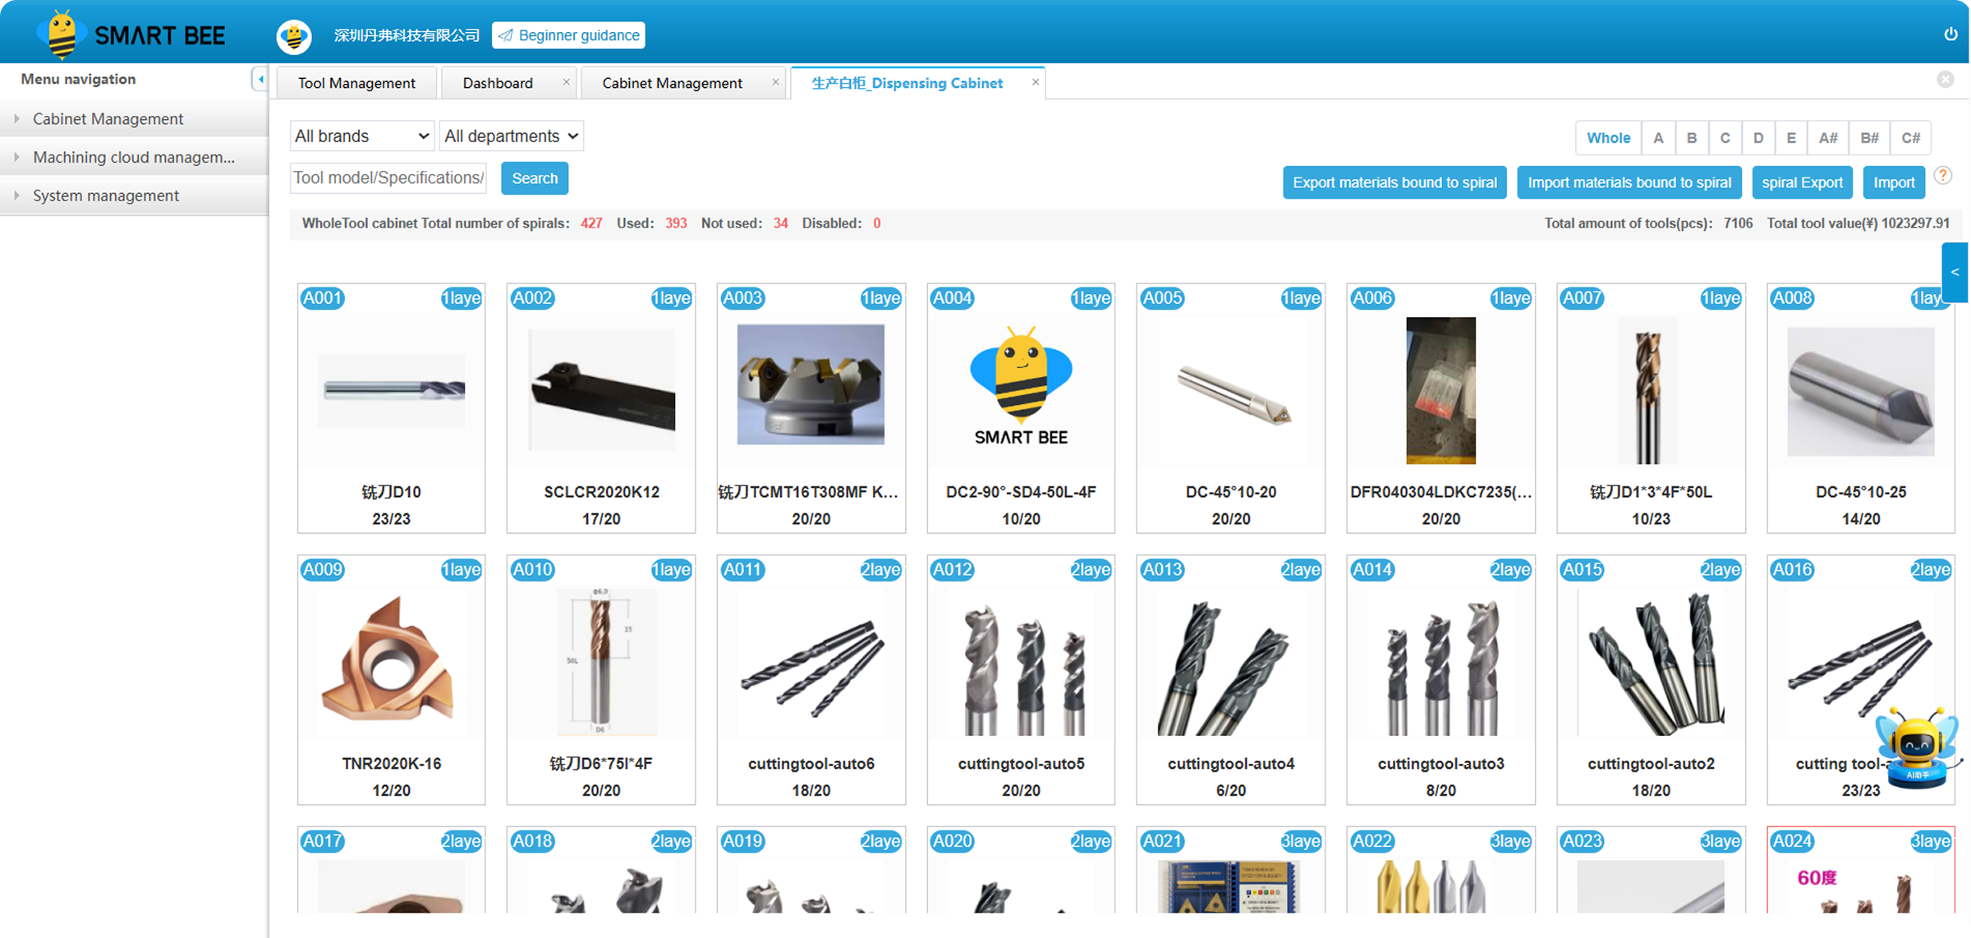This screenshot has width=1971, height=938.
Task: Close the Dispensing Cabinet tab
Action: pos(1036,82)
